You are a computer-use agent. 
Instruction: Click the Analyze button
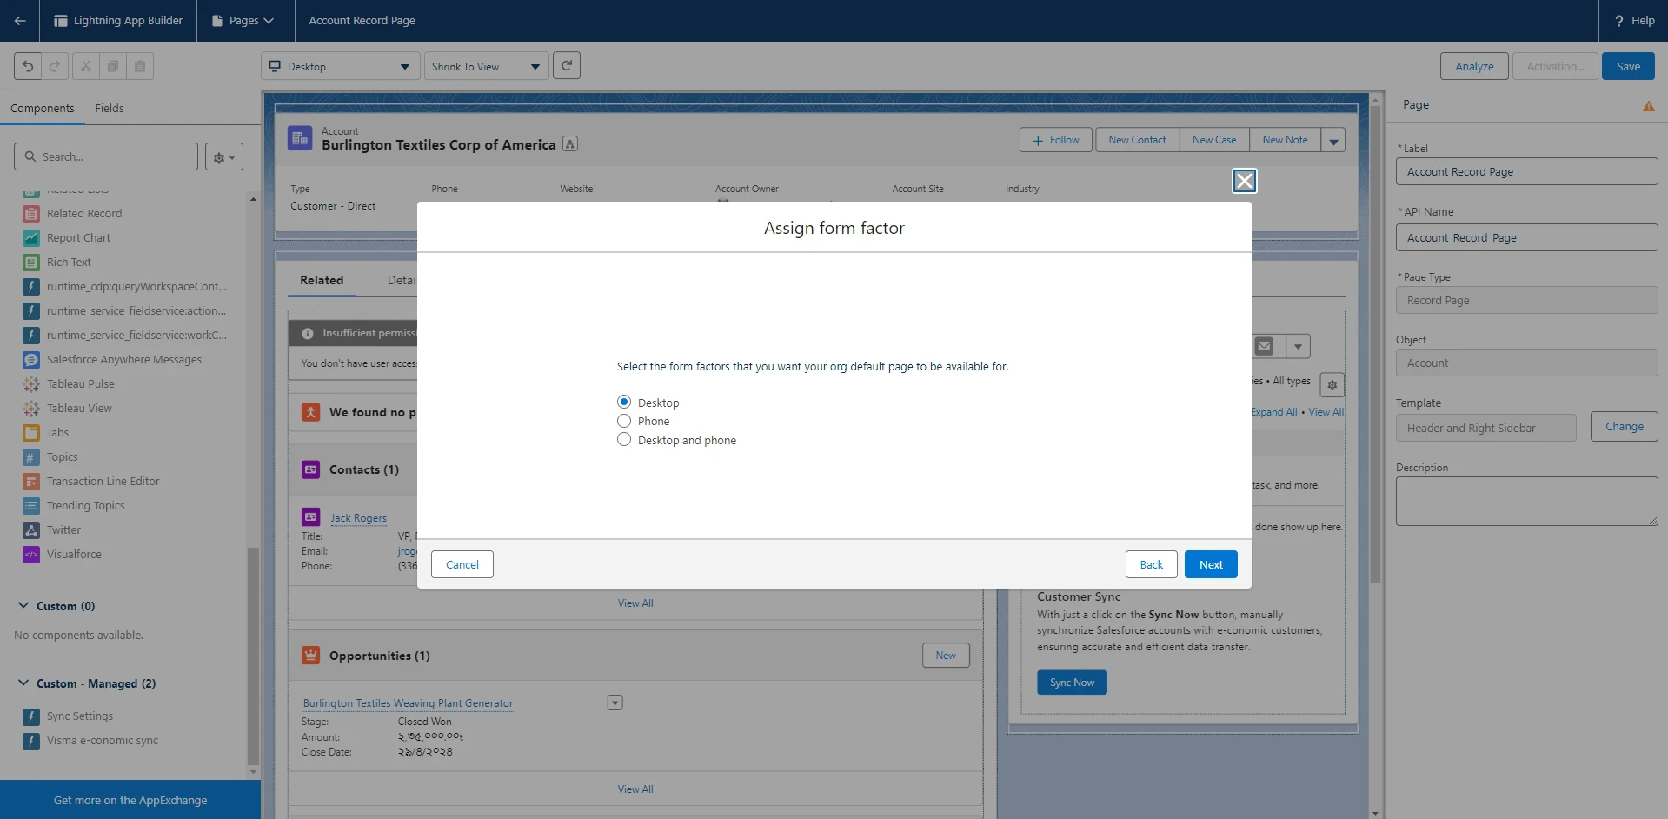tap(1474, 66)
